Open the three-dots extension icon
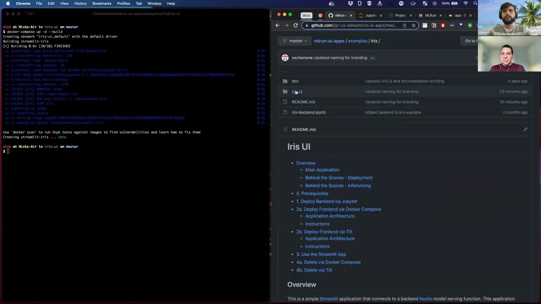 tap(452, 25)
